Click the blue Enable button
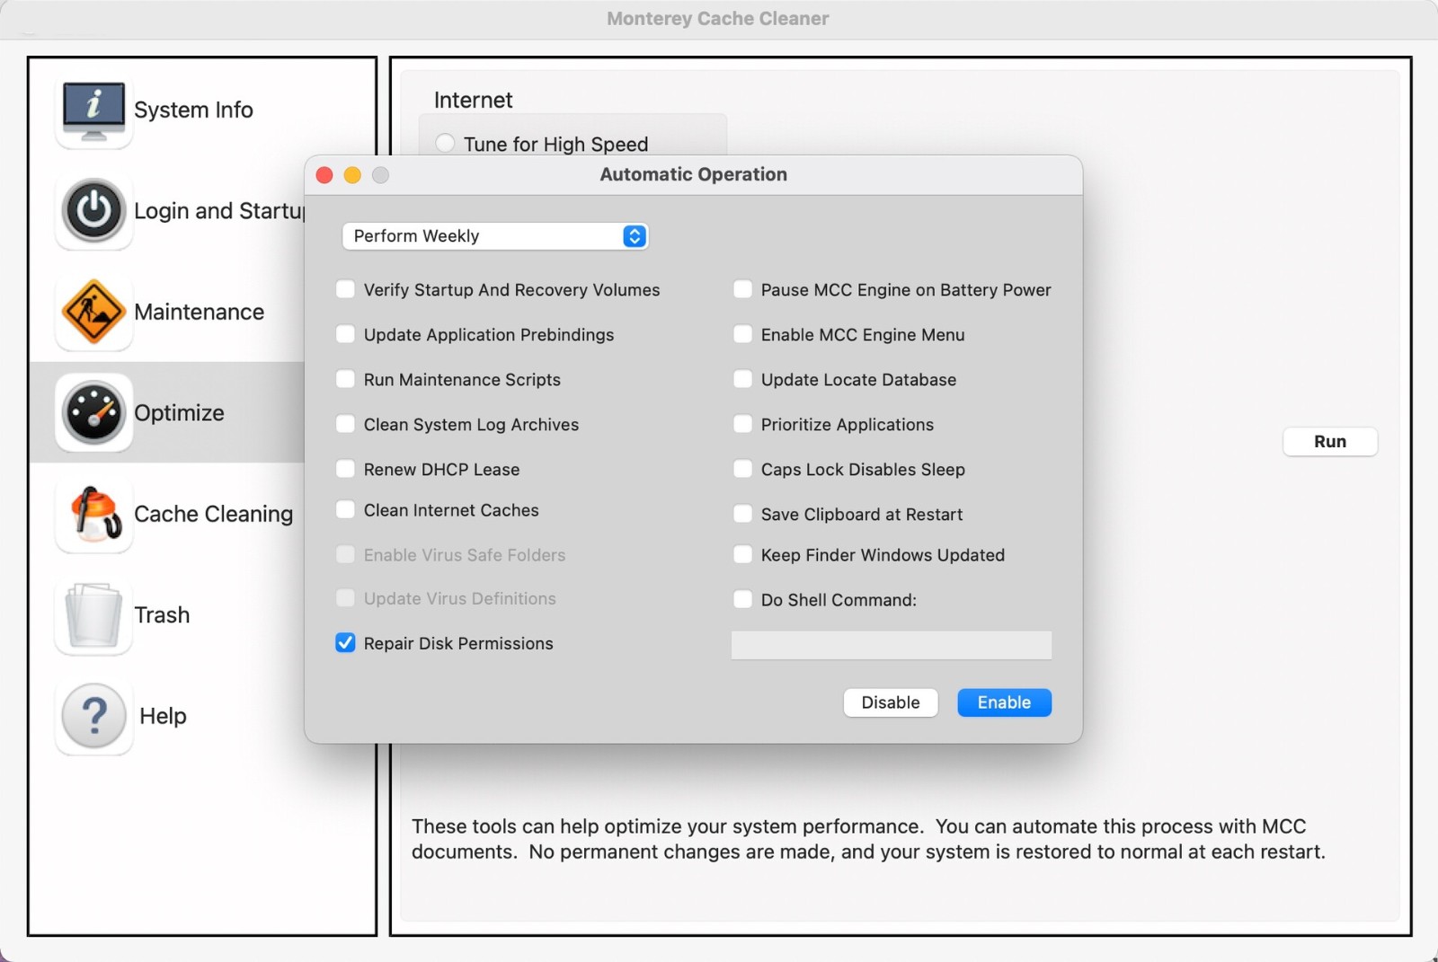This screenshot has width=1438, height=962. 1005,702
